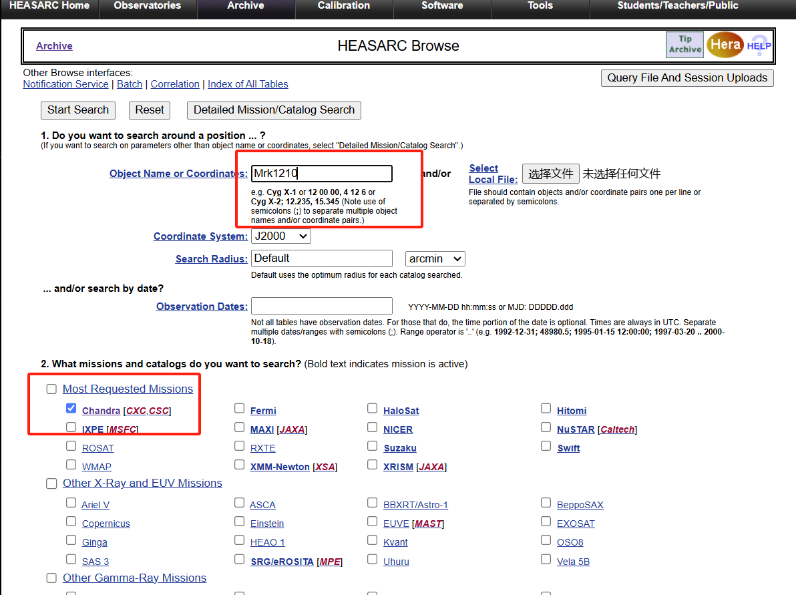This screenshot has height=595, width=796.
Task: Click the Archive breadcrumb link
Action: [54, 46]
